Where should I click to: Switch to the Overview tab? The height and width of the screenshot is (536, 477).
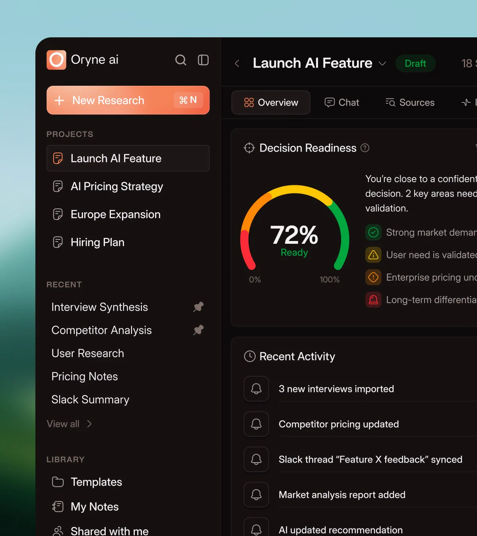point(271,102)
